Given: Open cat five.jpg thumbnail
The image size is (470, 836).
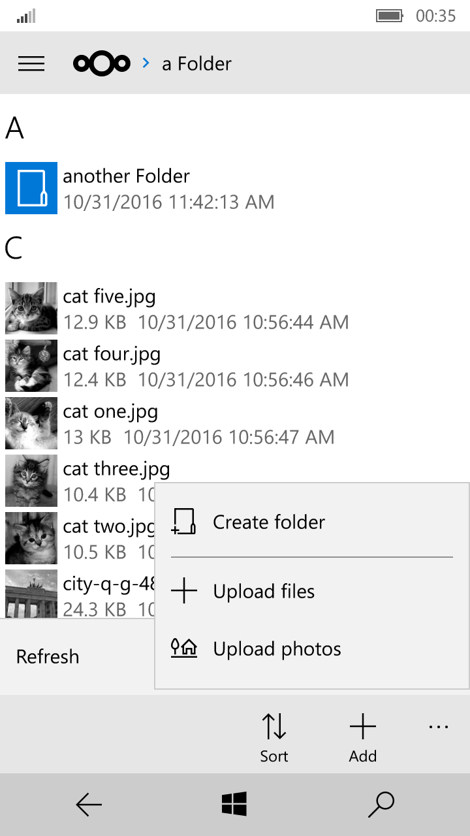Looking at the screenshot, I should (x=31, y=308).
